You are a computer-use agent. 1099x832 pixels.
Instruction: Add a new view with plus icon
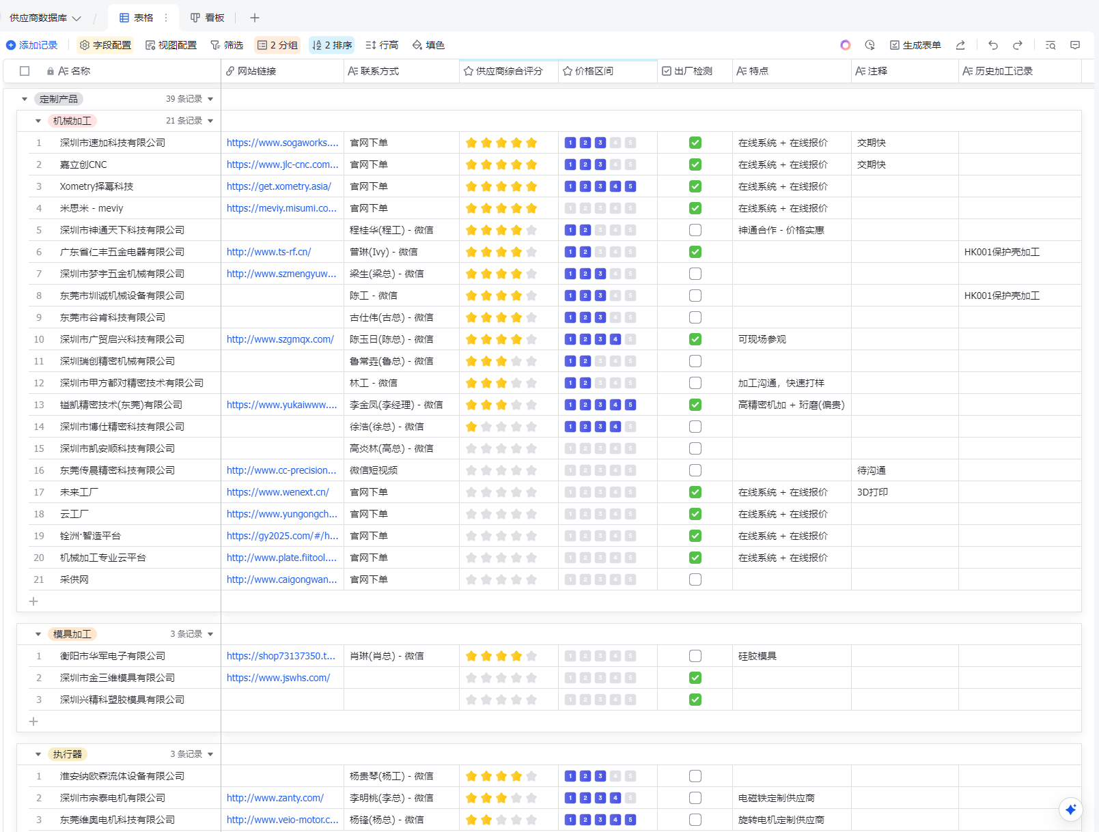point(255,18)
